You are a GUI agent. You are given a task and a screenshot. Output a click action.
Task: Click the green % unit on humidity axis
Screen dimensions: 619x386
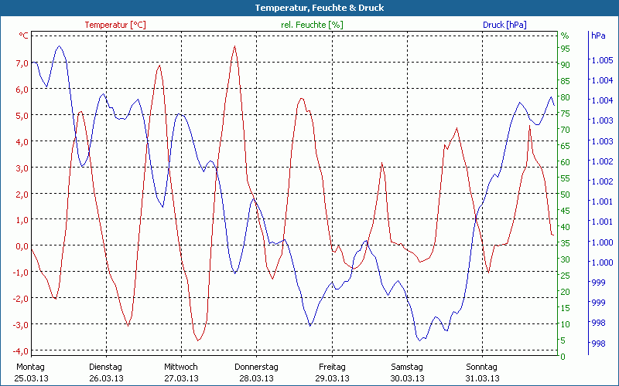pyautogui.click(x=564, y=36)
